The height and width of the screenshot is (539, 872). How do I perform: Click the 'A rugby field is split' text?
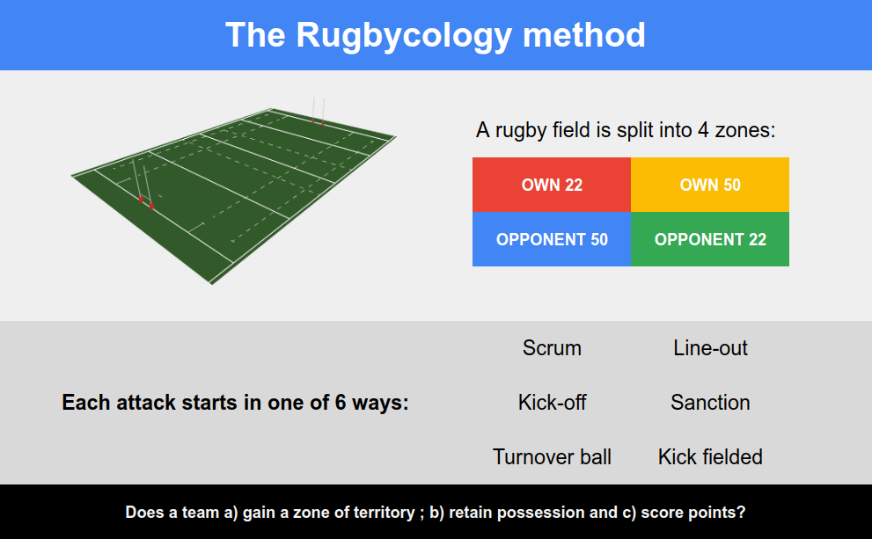[x=626, y=130]
